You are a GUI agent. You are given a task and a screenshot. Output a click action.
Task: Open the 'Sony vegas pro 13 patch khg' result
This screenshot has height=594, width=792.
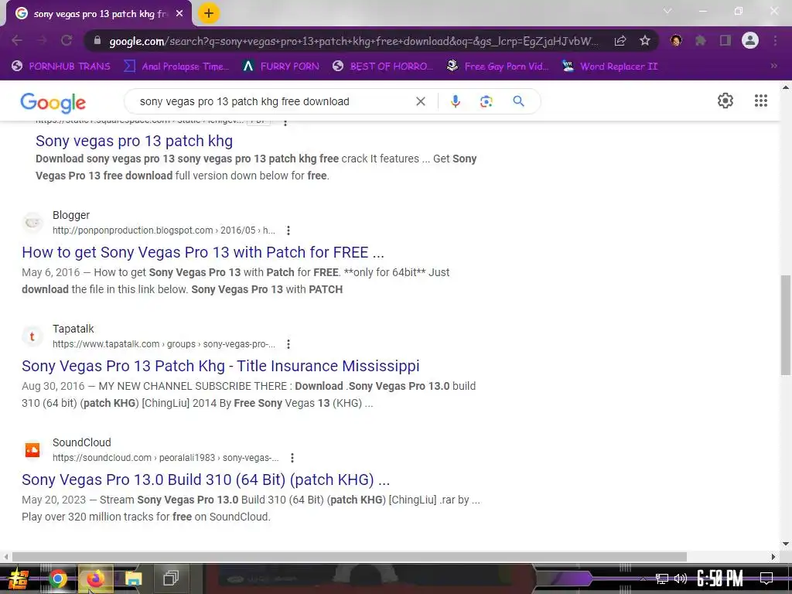[135, 141]
